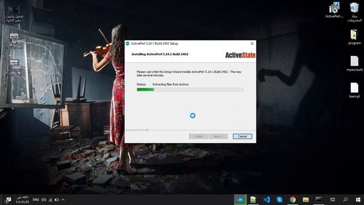Expand hidden system tray icons chevron

tap(63, 200)
